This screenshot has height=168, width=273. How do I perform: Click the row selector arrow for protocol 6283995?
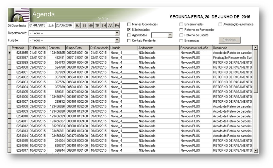coord(10,53)
